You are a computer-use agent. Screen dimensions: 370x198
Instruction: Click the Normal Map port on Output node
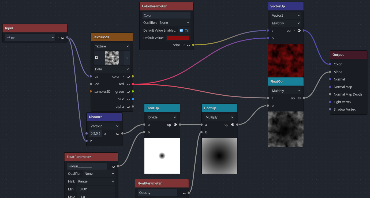[x=330, y=87]
